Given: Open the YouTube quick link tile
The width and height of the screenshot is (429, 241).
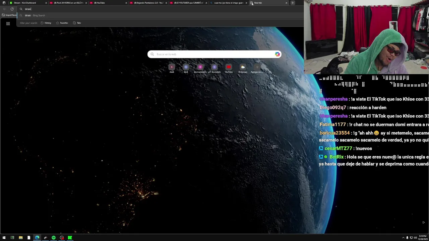Looking at the screenshot, I should 229,69.
